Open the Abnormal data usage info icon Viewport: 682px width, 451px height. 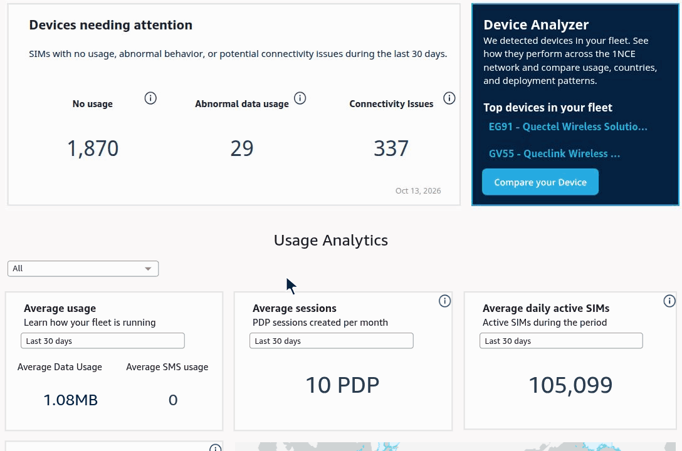point(300,98)
